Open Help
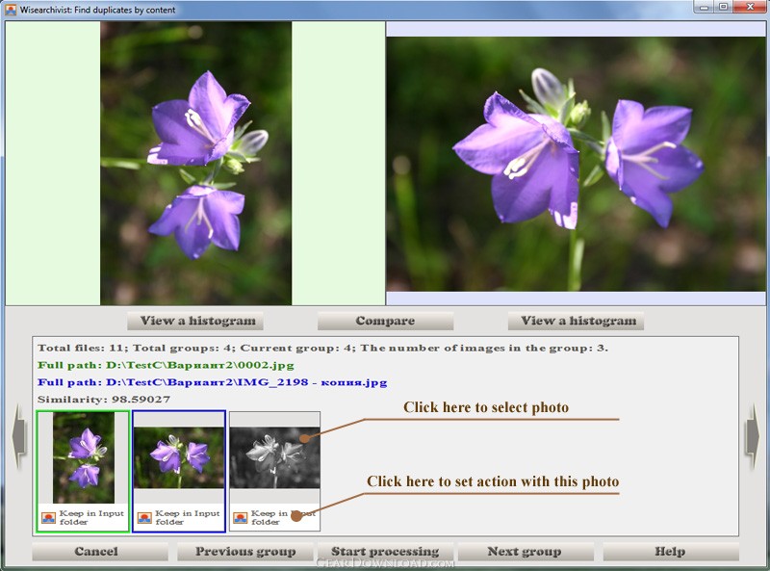 (x=671, y=552)
